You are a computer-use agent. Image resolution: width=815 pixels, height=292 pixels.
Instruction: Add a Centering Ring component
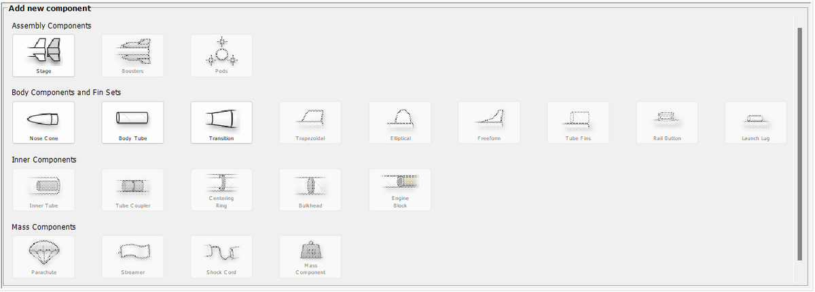point(221,190)
